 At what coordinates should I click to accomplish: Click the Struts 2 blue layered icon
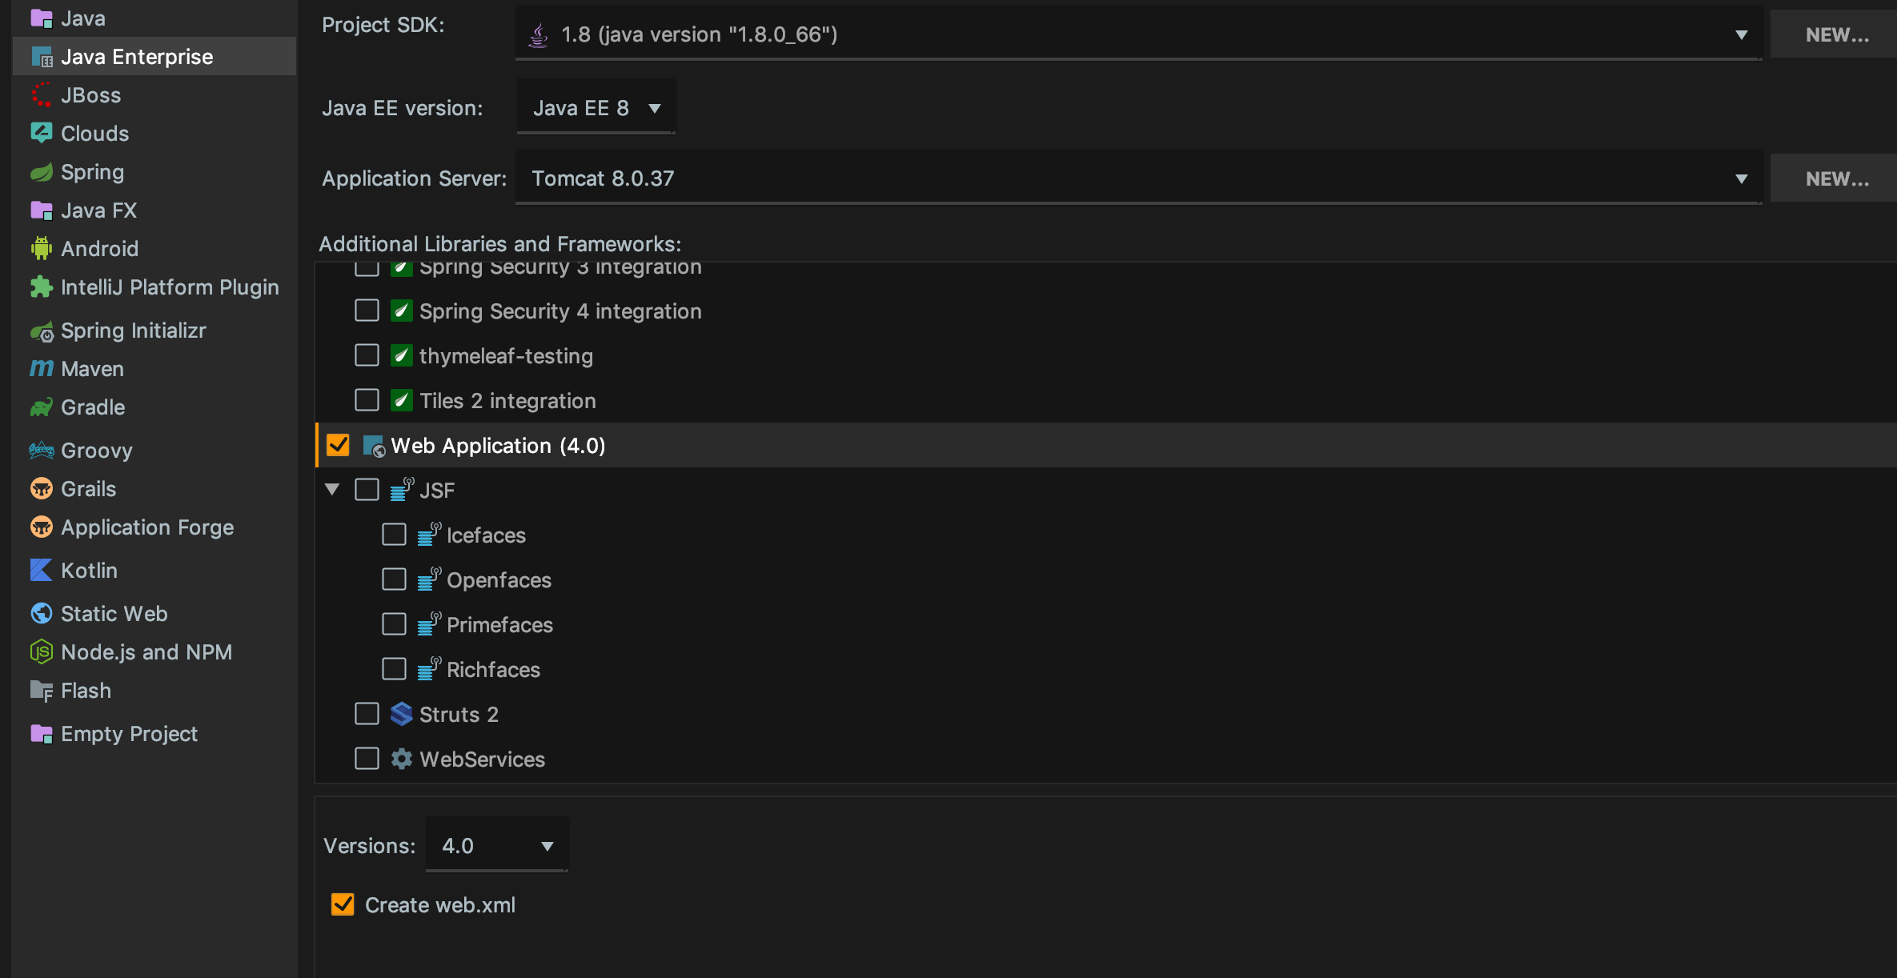(402, 714)
